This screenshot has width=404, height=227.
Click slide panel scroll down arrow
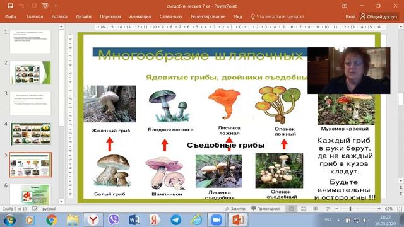(x=61, y=201)
